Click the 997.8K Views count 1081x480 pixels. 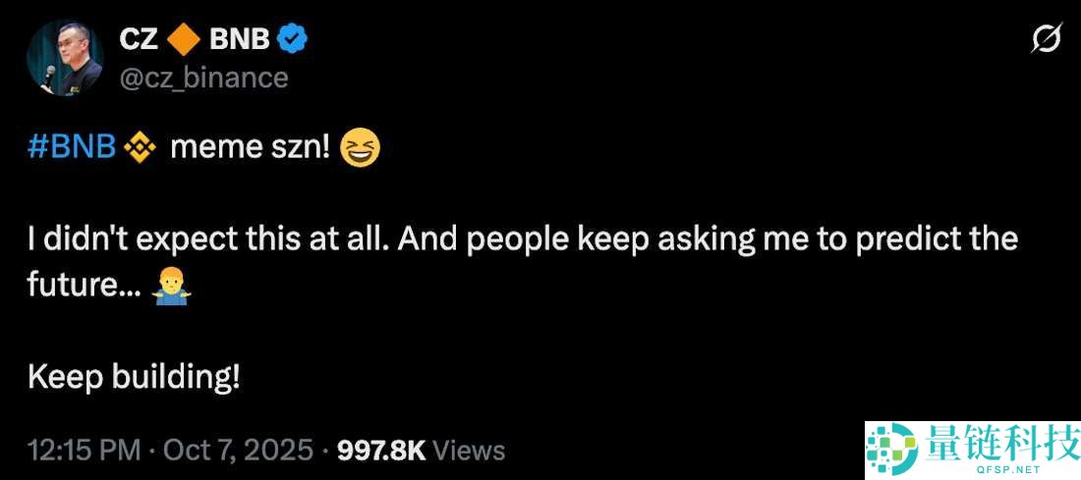[421, 451]
